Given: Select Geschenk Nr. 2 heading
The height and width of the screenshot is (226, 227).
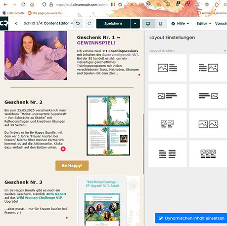Looking at the screenshot, I should pos(23,102).
